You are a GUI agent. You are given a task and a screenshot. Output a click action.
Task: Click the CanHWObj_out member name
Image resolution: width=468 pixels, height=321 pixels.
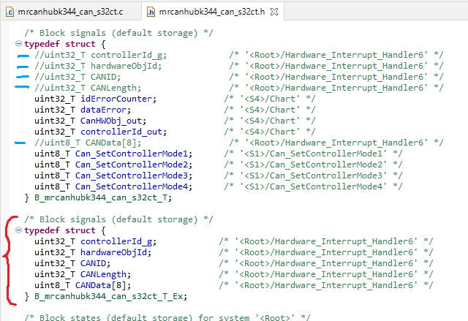coord(111,121)
